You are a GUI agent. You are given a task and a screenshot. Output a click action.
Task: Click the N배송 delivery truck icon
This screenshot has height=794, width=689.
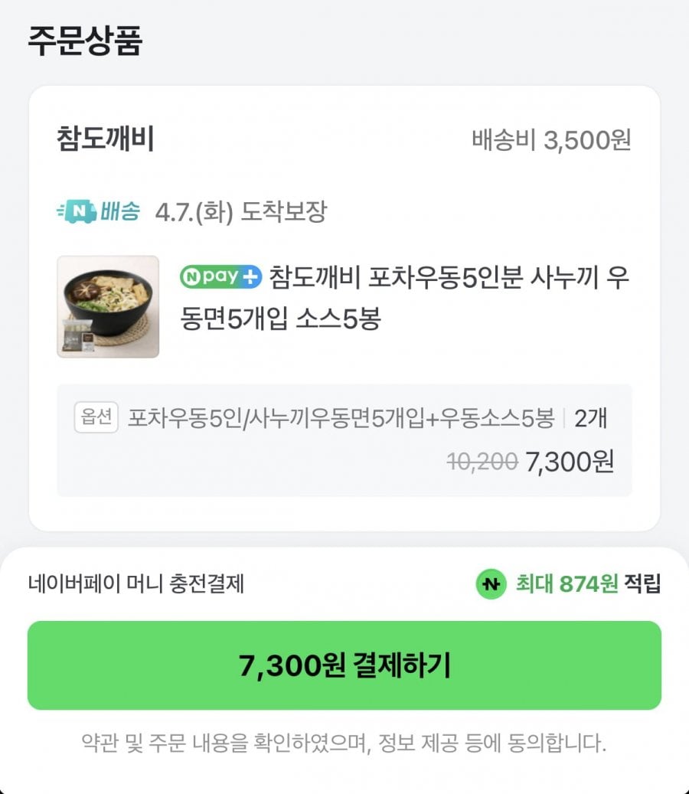[x=76, y=211]
